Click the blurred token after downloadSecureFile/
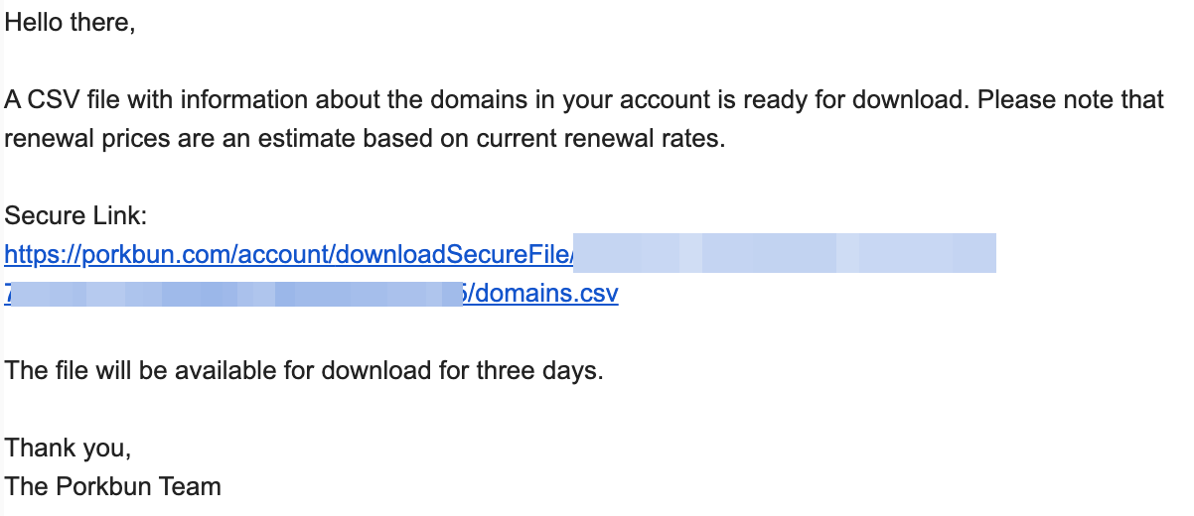The image size is (1194, 516). (785, 253)
